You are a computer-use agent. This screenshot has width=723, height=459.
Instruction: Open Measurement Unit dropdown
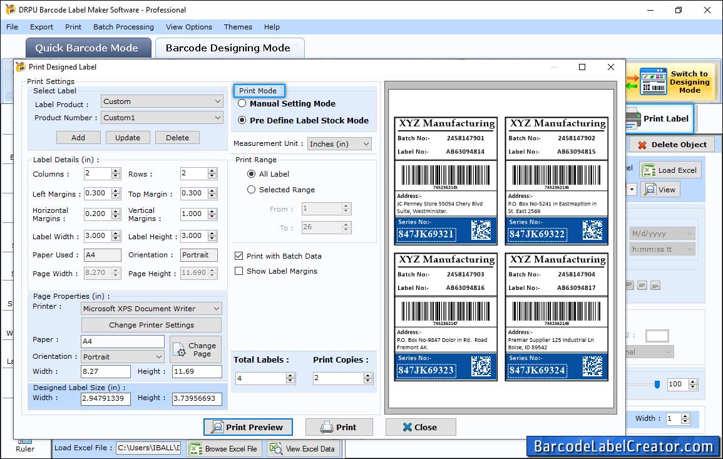coord(339,144)
